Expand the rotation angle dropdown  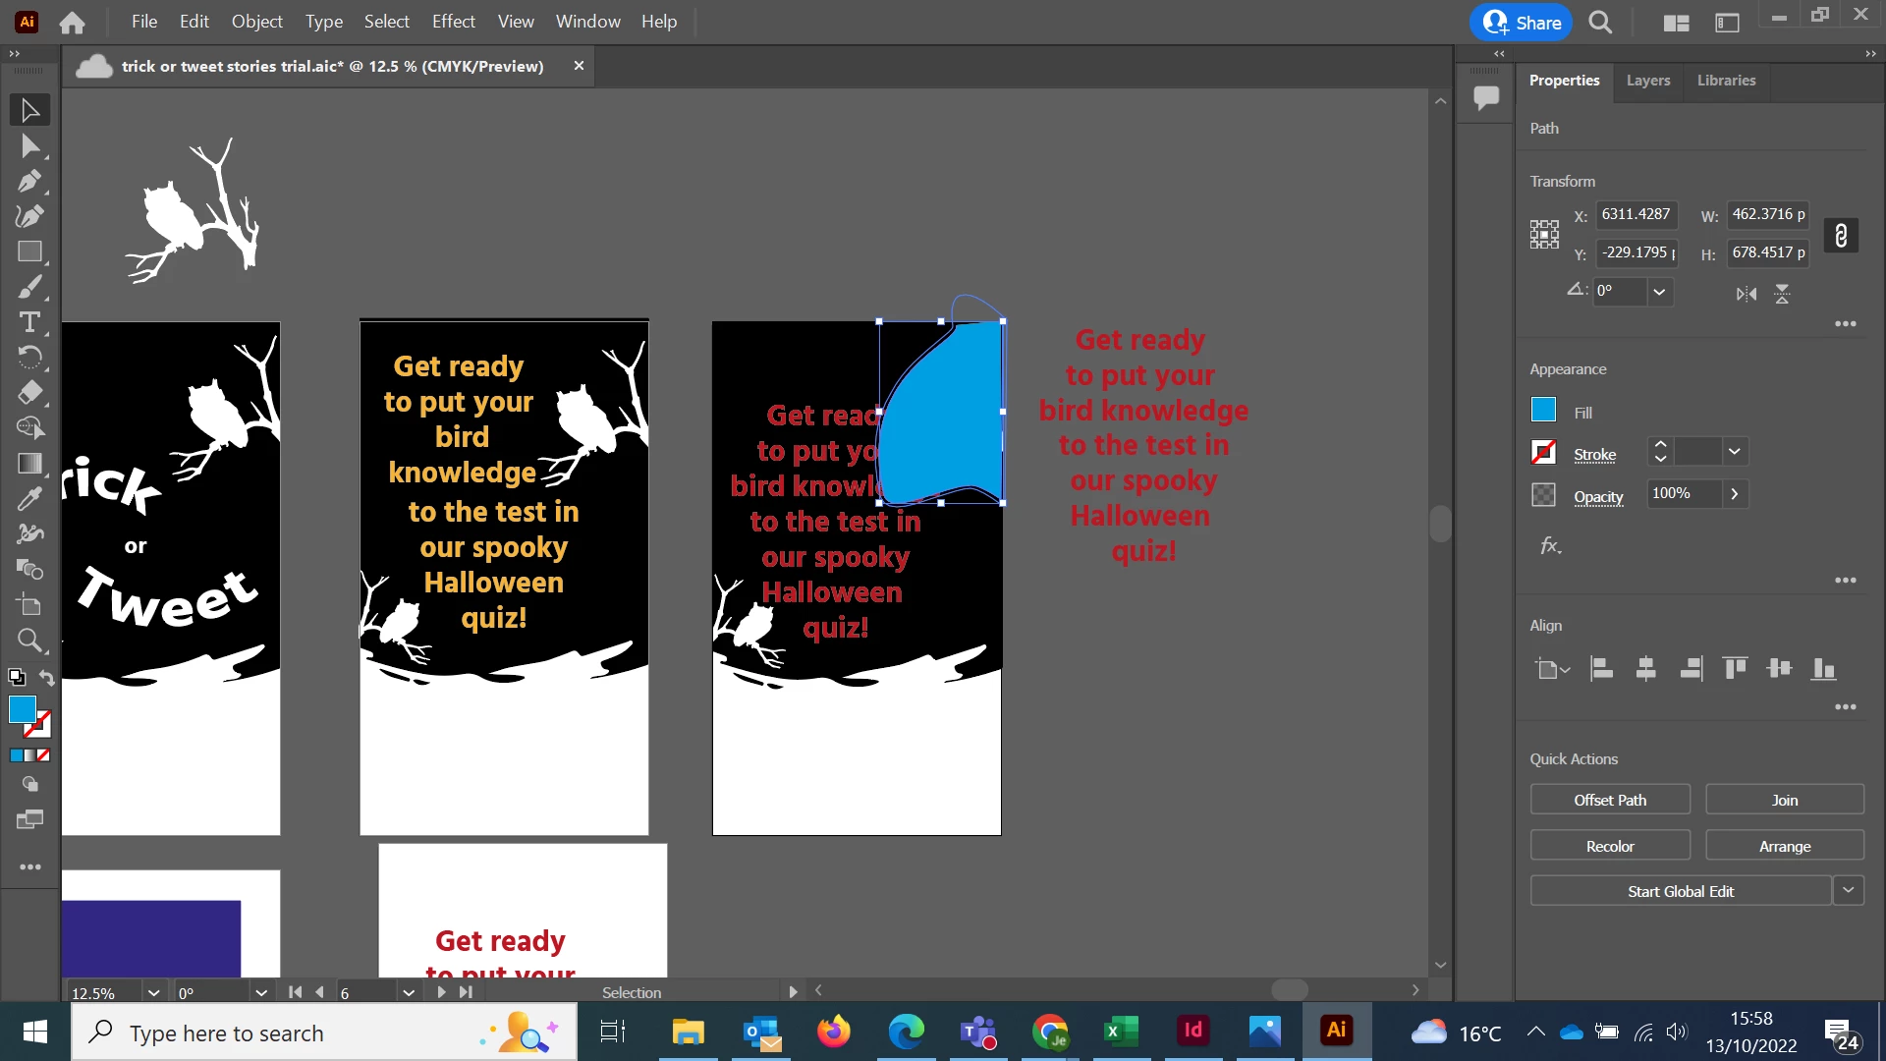tap(1659, 292)
